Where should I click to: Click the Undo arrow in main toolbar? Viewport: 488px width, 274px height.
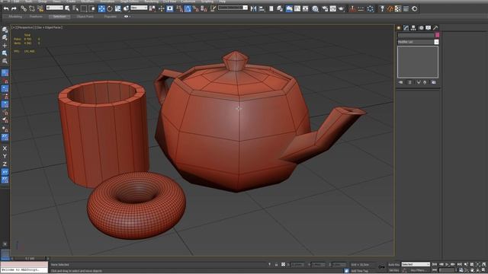(x=6, y=8)
